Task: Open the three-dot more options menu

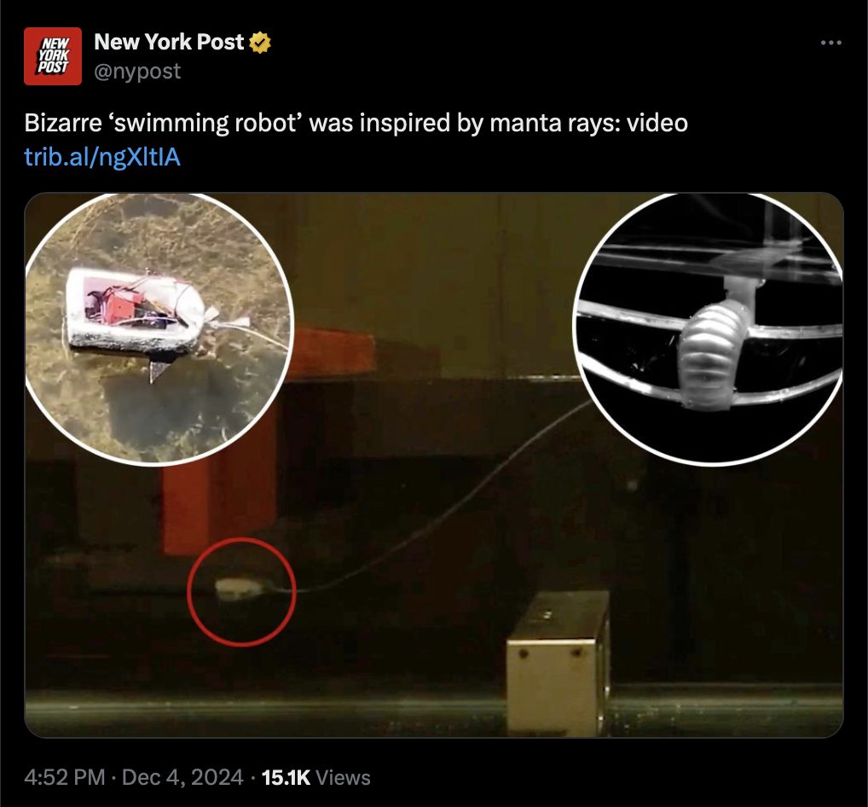Action: coord(831,43)
